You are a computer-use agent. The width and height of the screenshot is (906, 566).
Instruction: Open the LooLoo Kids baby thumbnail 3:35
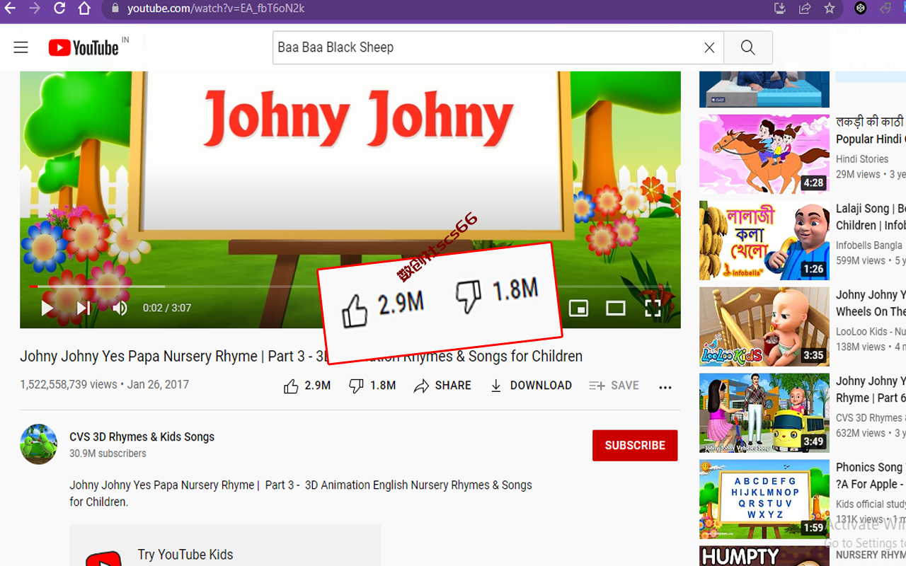pyautogui.click(x=764, y=326)
